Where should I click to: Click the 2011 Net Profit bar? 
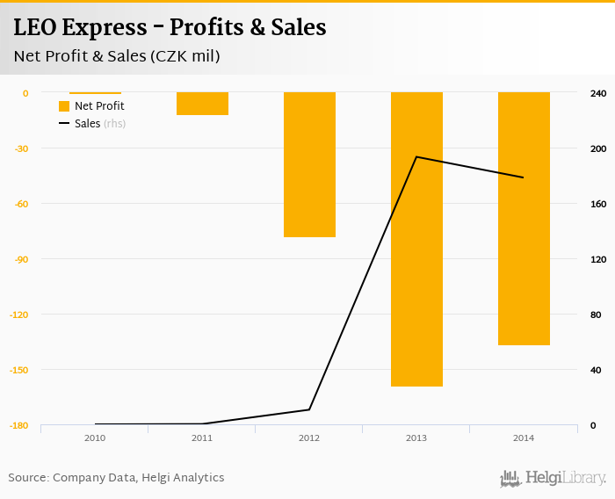click(202, 104)
